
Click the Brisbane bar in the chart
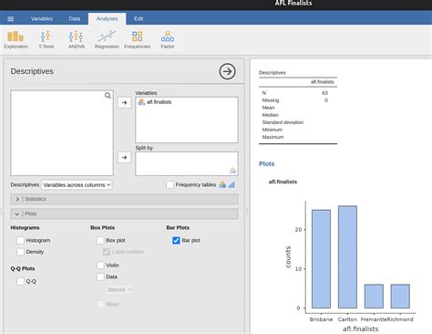pos(321,259)
